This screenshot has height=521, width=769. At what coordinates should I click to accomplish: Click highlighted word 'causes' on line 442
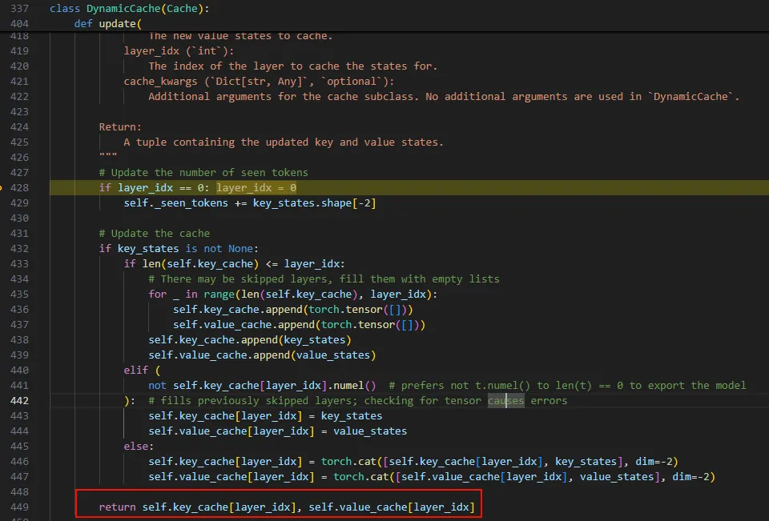[x=505, y=400]
